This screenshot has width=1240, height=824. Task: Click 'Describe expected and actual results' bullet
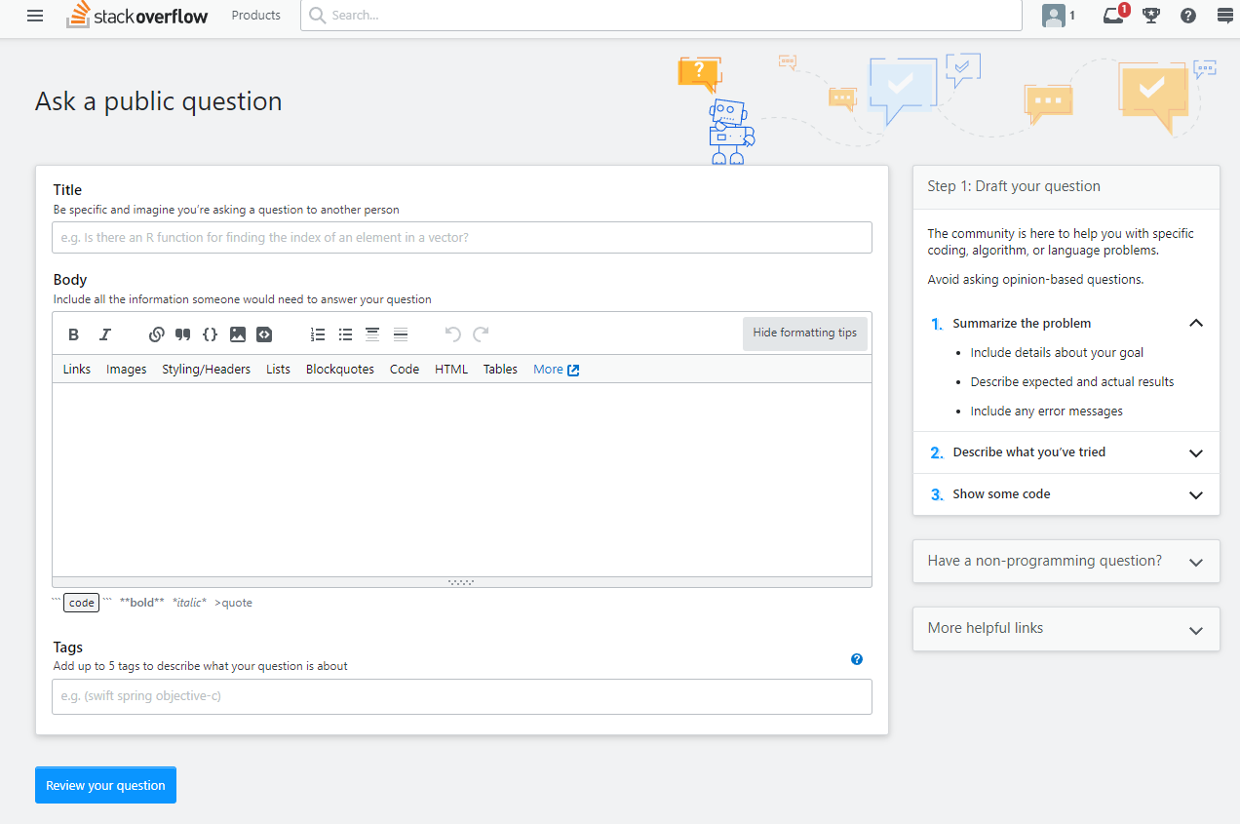1072,382
